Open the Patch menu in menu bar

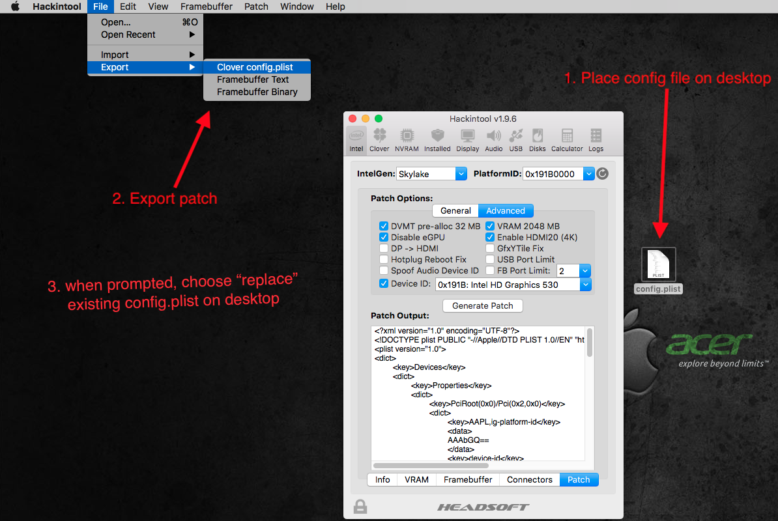256,7
